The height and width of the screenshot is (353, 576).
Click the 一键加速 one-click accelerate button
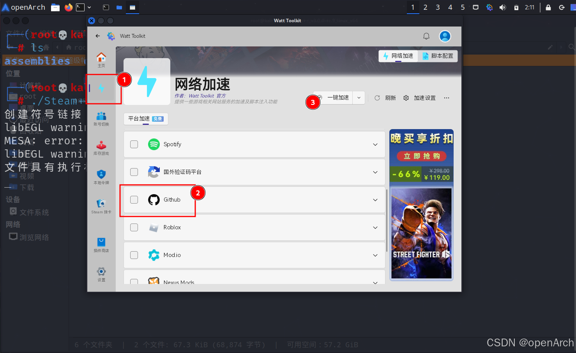[334, 98]
